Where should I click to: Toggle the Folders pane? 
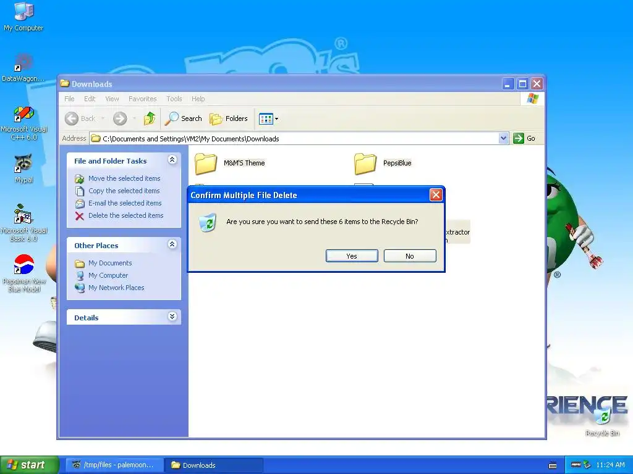(x=229, y=118)
